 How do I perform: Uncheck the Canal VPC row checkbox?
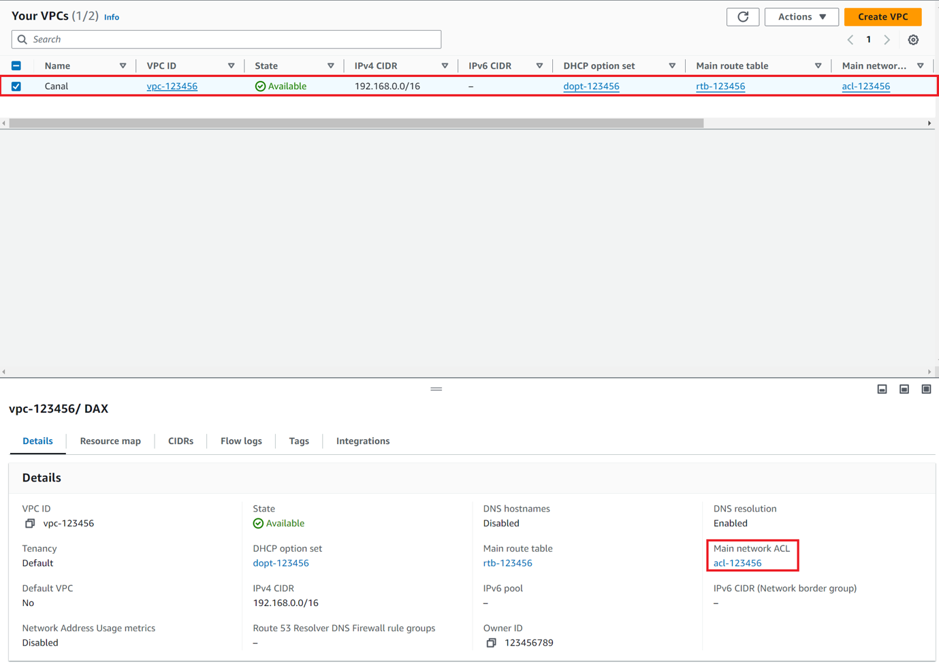tap(16, 86)
